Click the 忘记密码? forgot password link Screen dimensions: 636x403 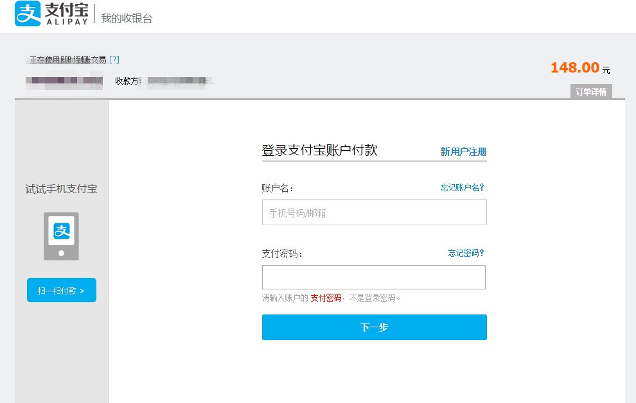pyautogui.click(x=466, y=253)
